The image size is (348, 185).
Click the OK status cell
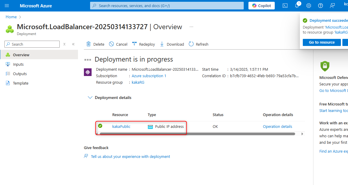point(215,127)
